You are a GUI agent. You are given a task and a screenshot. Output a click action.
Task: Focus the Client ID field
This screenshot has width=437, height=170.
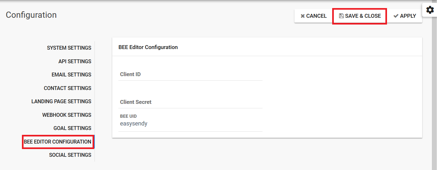pos(191,74)
